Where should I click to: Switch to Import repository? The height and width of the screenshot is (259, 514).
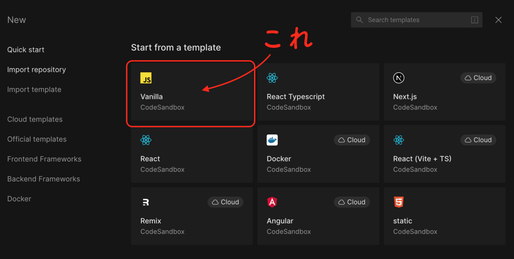pos(36,69)
